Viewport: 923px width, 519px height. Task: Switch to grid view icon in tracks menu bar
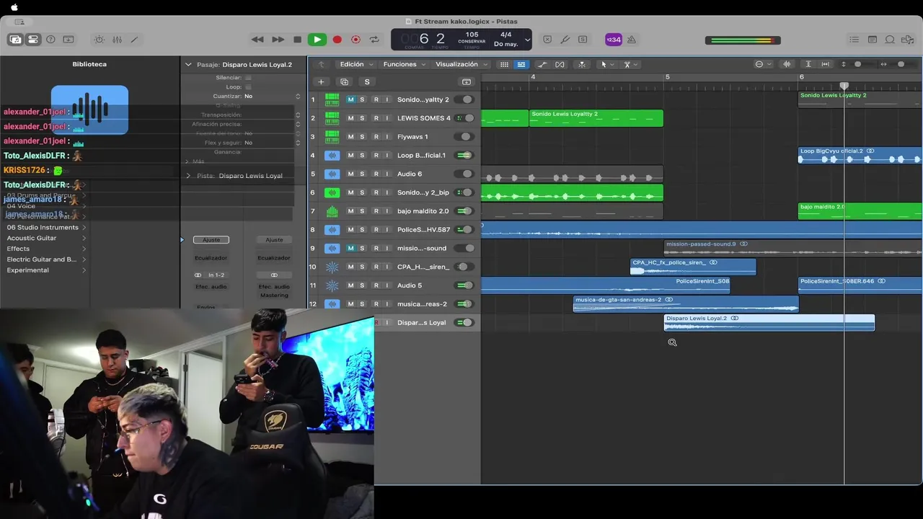pos(504,64)
